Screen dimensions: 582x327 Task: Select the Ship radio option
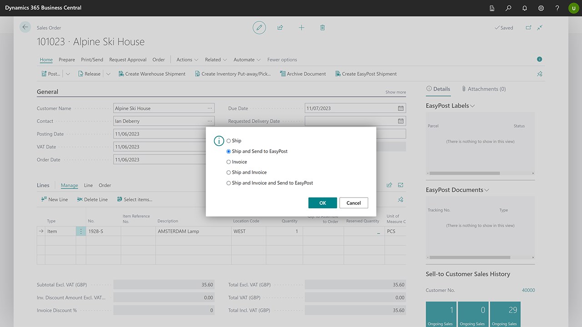[x=229, y=141]
